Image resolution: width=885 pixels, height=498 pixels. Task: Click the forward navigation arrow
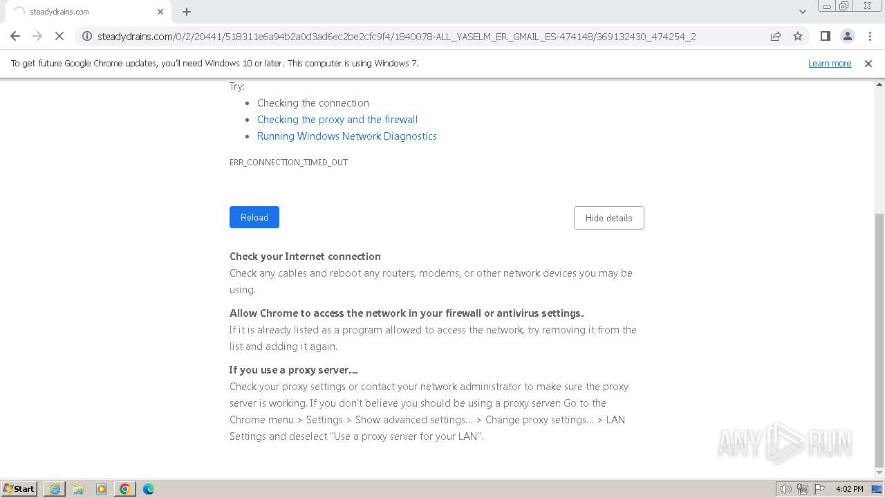click(x=37, y=36)
